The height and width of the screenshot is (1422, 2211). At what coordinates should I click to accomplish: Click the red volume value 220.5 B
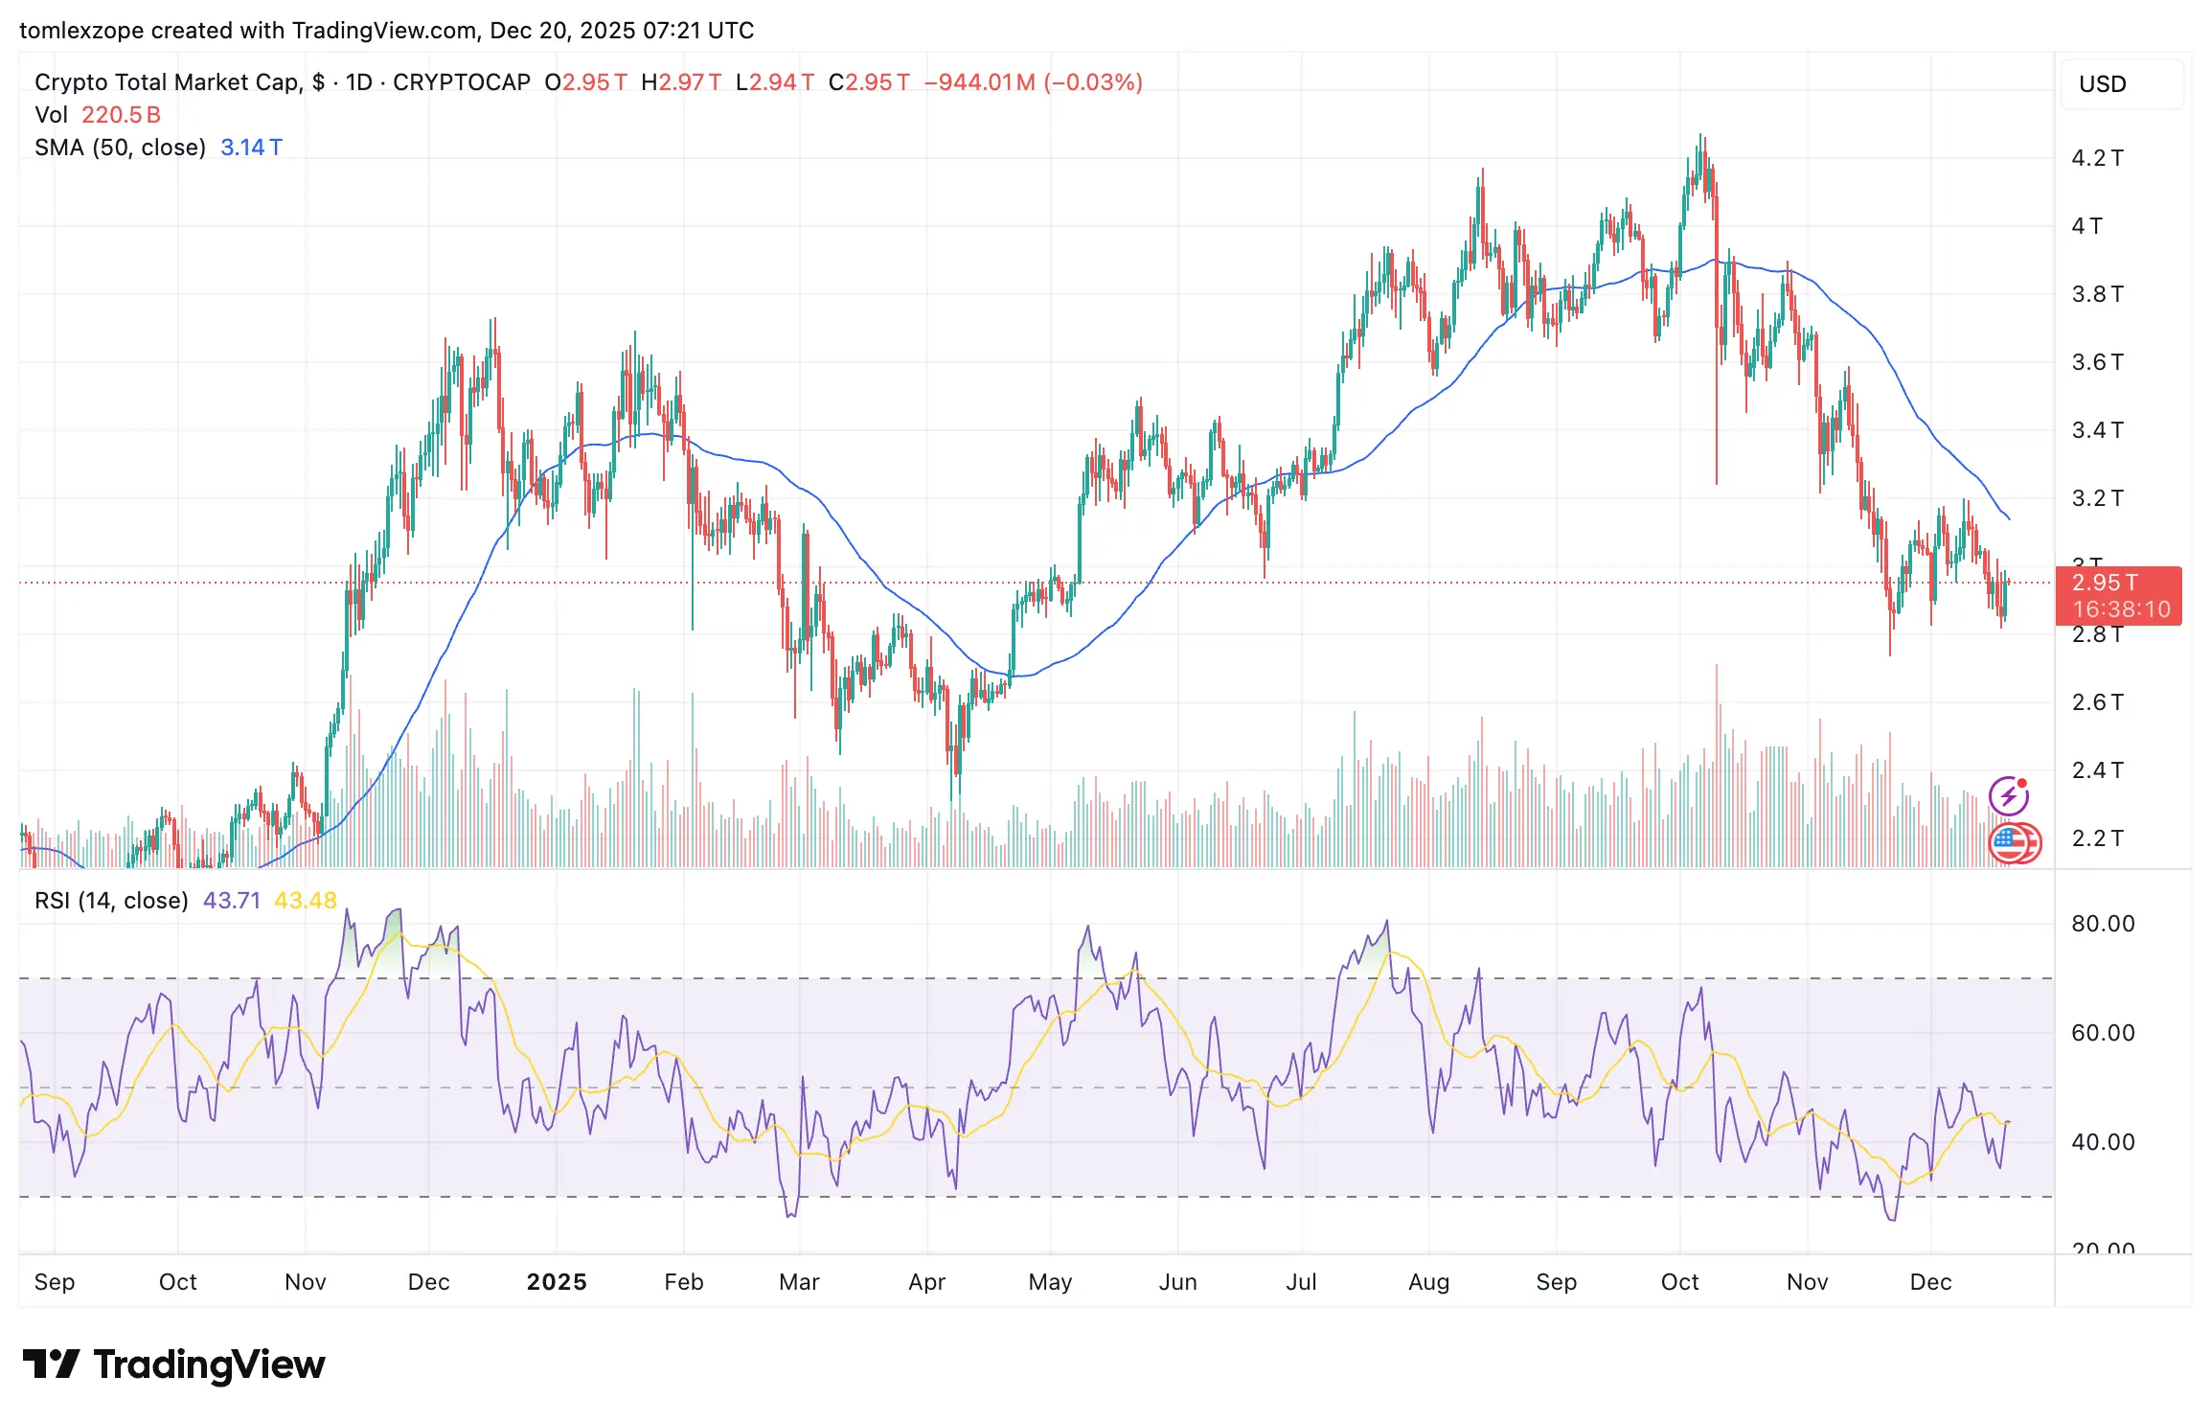coord(121,115)
